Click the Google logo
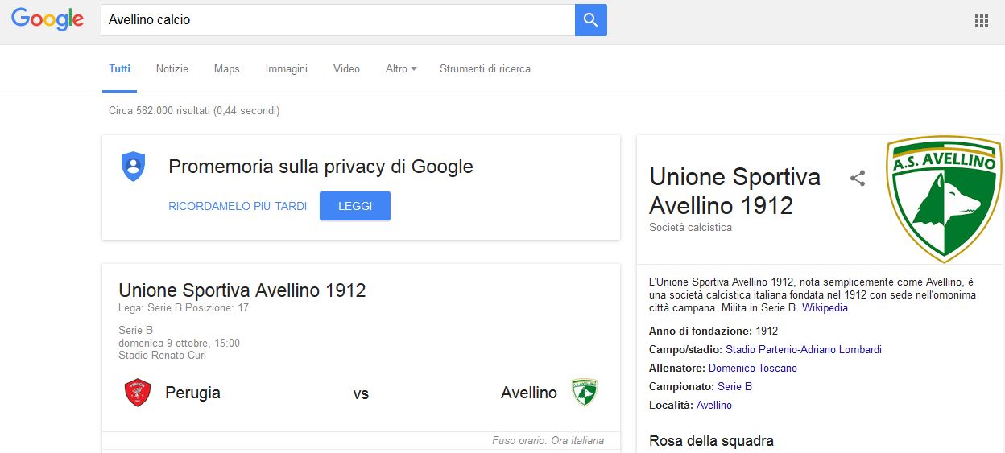The width and height of the screenshot is (1005, 453). (x=48, y=20)
